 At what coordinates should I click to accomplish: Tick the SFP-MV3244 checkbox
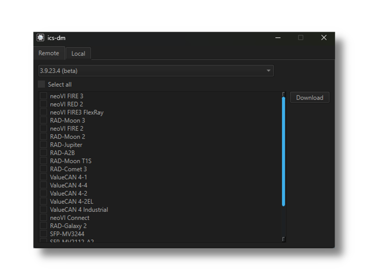click(44, 234)
